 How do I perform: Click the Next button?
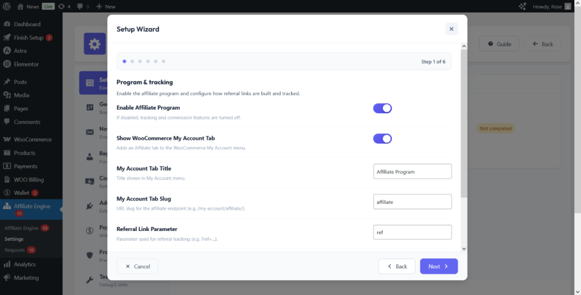coord(439,266)
